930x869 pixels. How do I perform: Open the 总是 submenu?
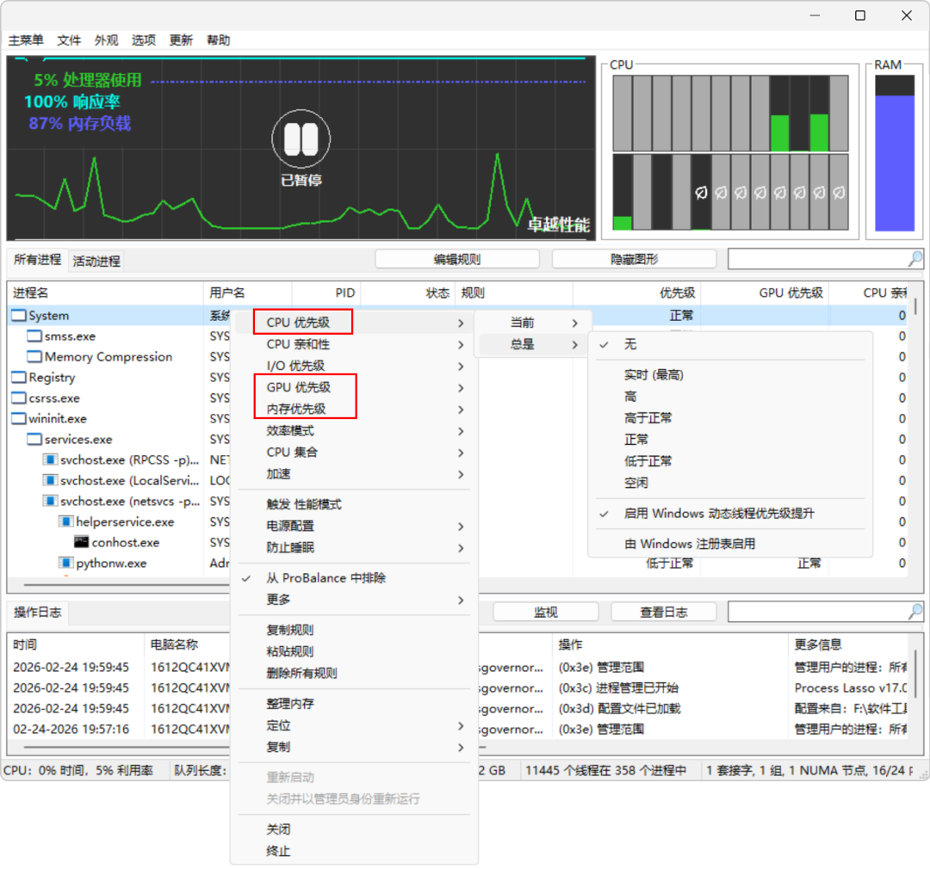(x=533, y=344)
